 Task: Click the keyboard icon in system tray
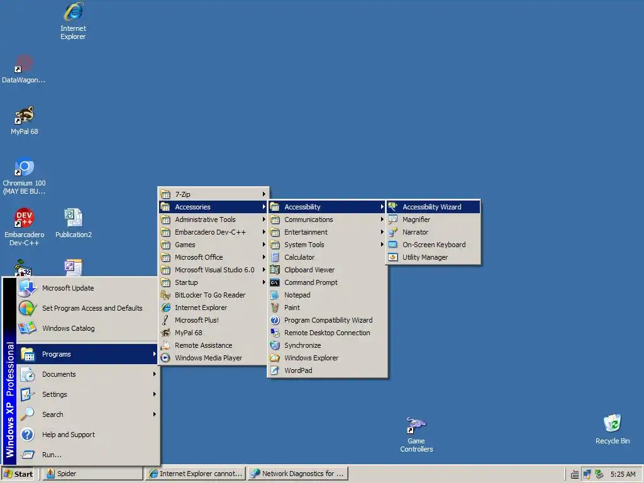click(575, 475)
